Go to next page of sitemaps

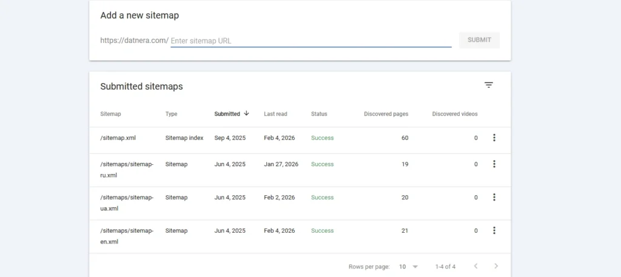click(496, 266)
